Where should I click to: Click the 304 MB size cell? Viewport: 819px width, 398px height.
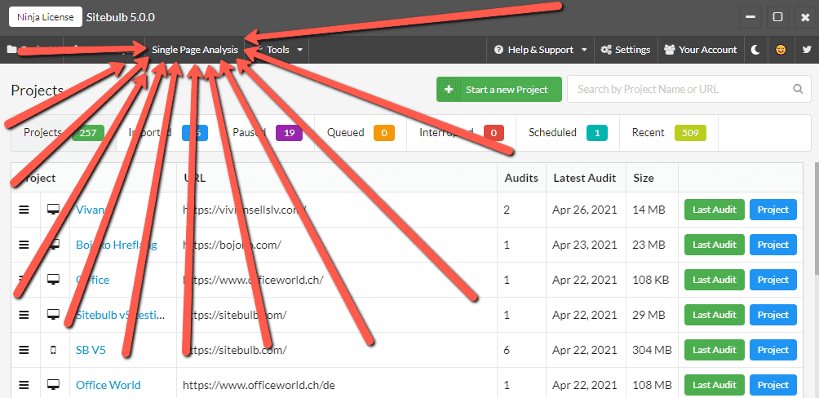click(x=653, y=350)
